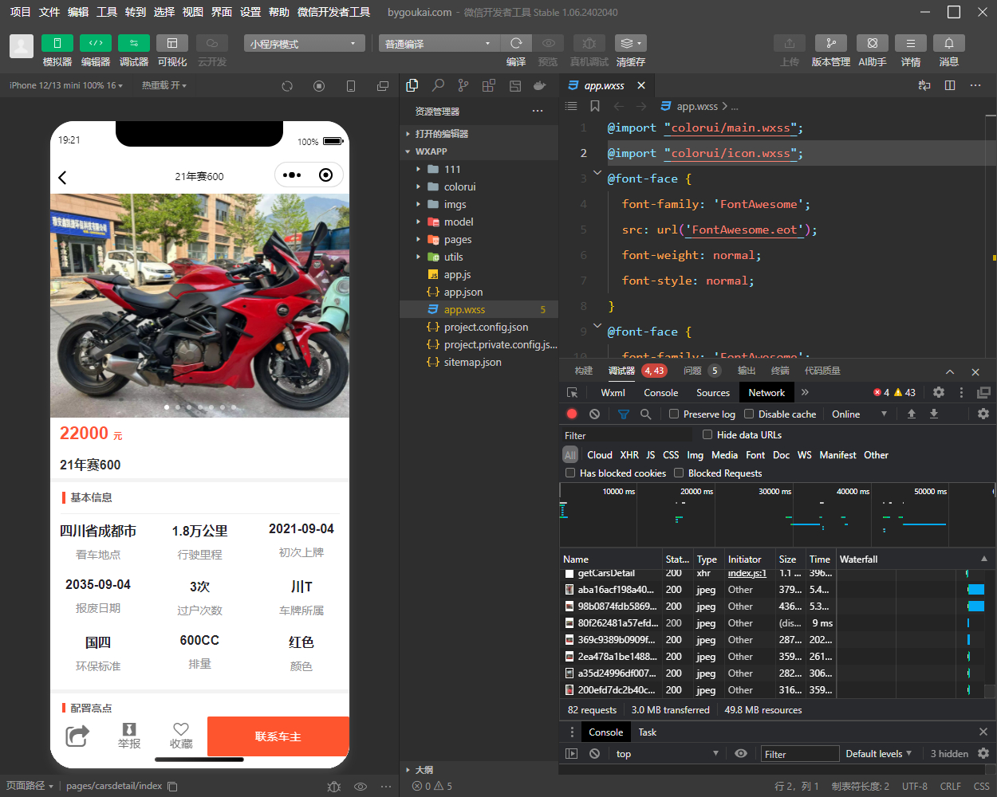Open the 设置 menu in menu bar
This screenshot has height=797, width=997.
250,12
